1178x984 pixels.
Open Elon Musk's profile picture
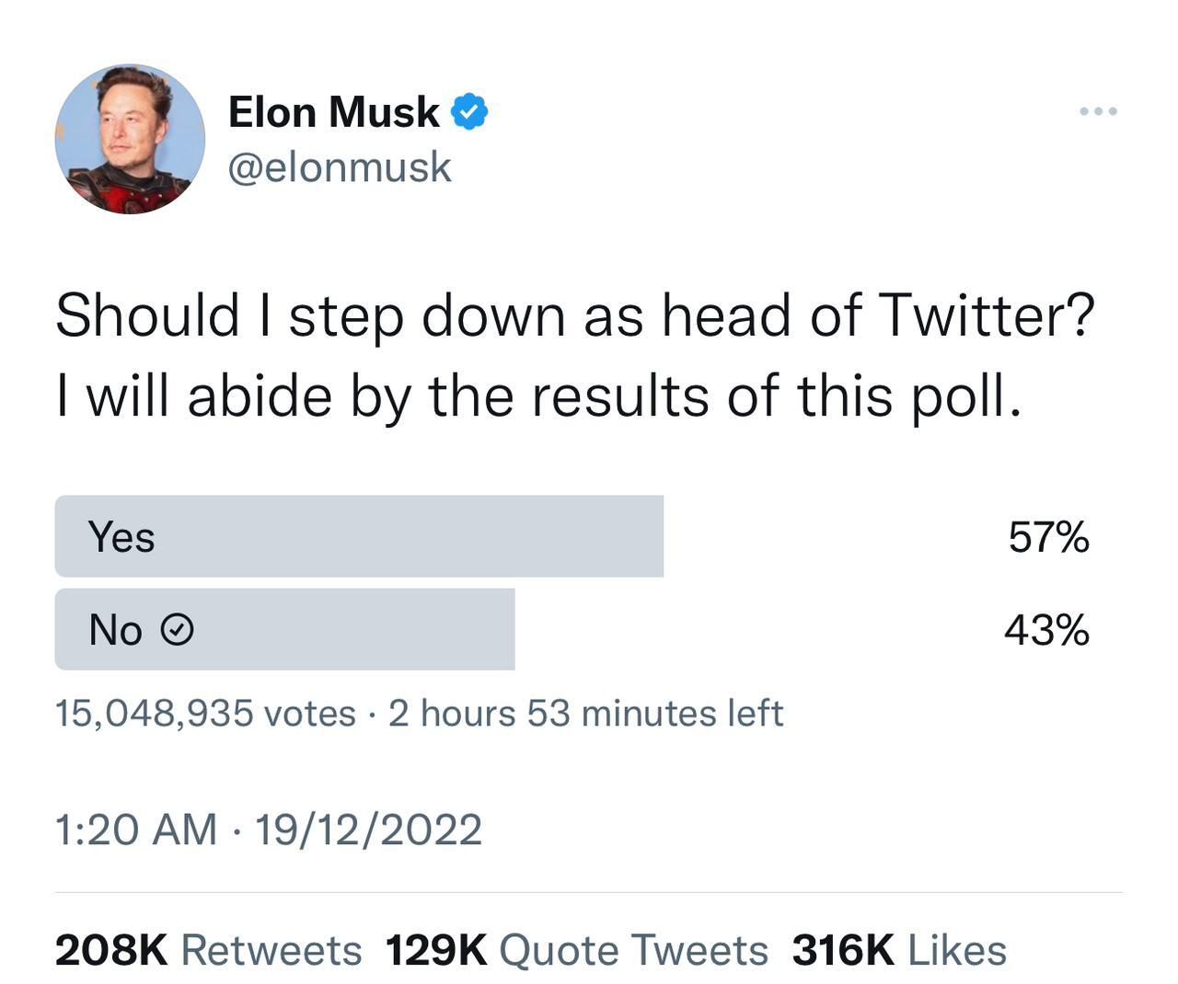click(130, 139)
